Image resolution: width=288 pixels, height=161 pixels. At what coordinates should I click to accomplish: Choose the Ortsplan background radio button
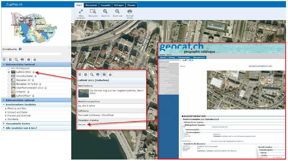click(9, 92)
